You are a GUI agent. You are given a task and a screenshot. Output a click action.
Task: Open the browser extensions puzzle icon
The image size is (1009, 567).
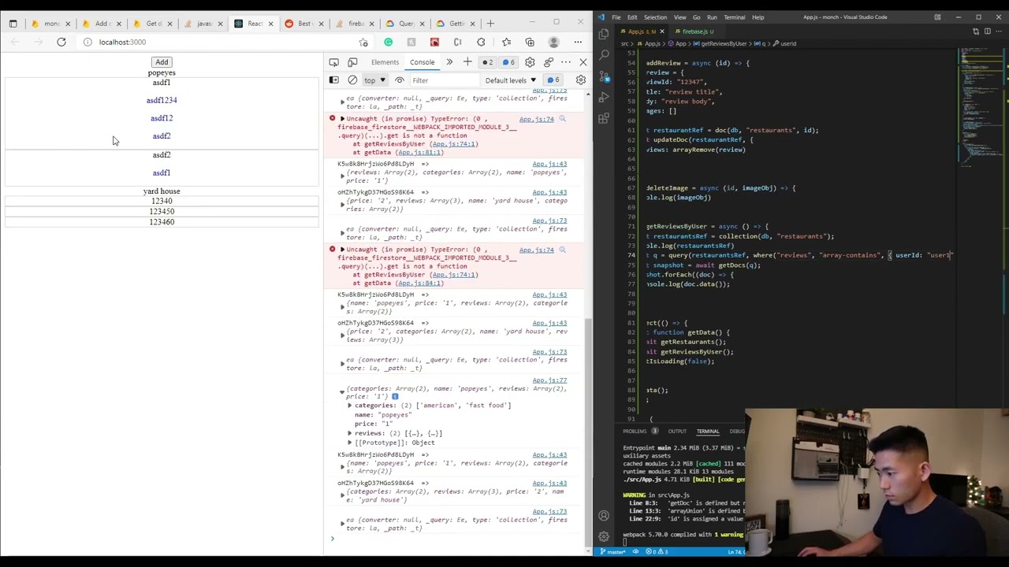point(481,42)
